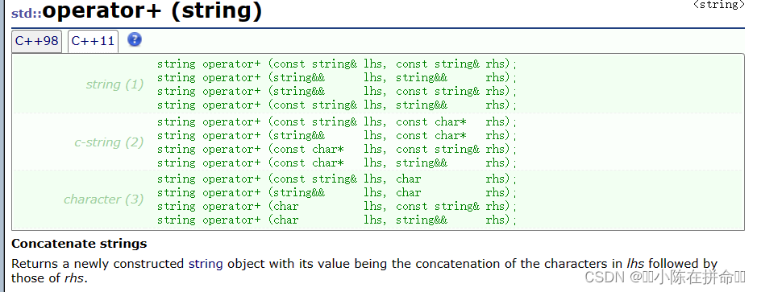Click the italic "rhs" word in description

click(75, 278)
